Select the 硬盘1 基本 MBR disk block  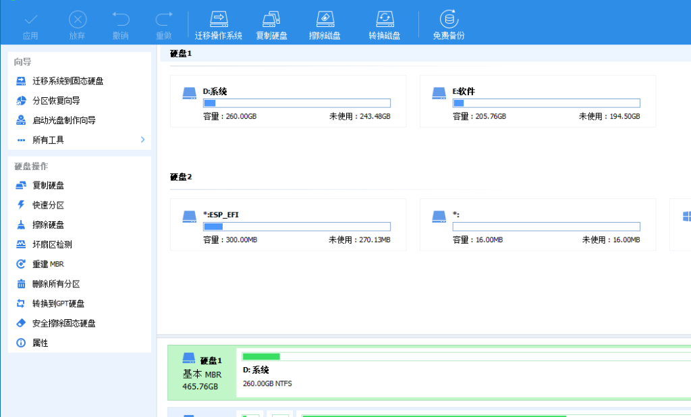tap(202, 373)
